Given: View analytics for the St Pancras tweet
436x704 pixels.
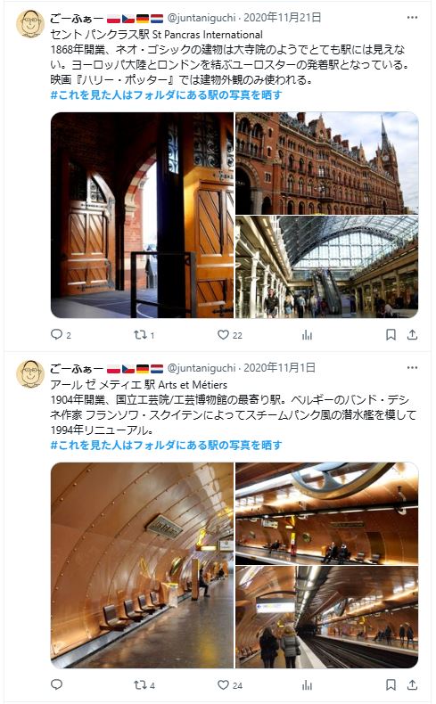Looking at the screenshot, I should point(307,334).
